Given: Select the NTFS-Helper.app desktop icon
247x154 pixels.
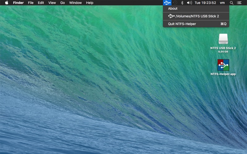Looking at the screenshot, I should [x=223, y=65].
